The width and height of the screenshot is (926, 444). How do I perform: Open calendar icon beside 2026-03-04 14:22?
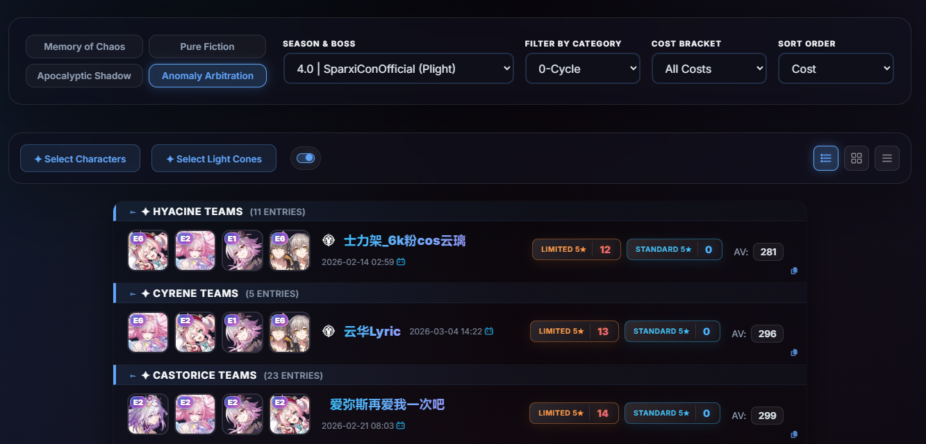[x=489, y=332]
